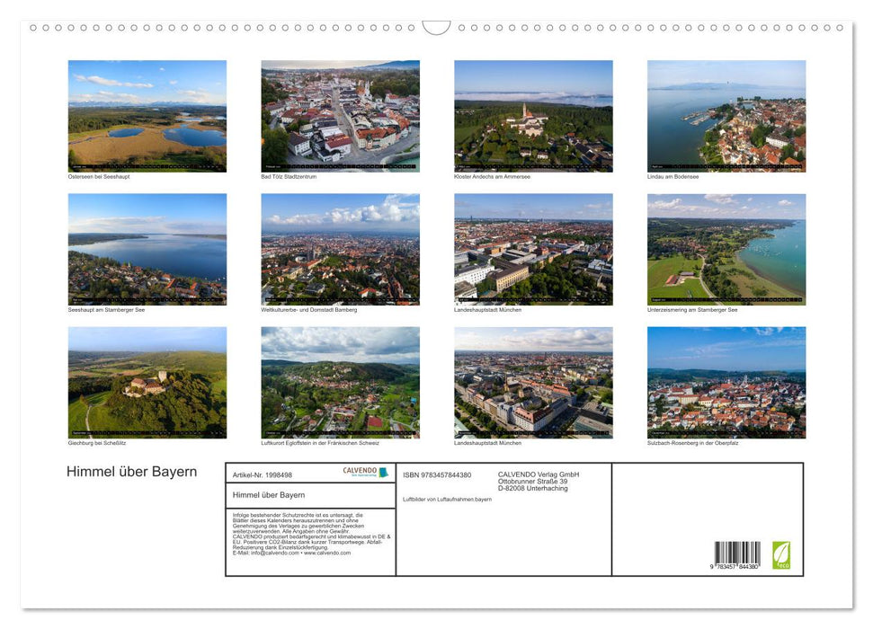873x629 pixels.
Task: Click the Himmel über Bayern title
Action: point(131,472)
